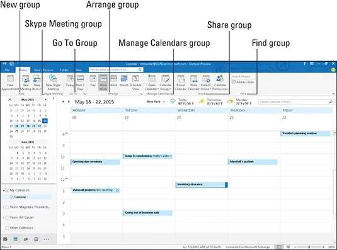Viewport: 337px width, 250px height.
Task: Create a New Appointment
Action: pos(10,83)
